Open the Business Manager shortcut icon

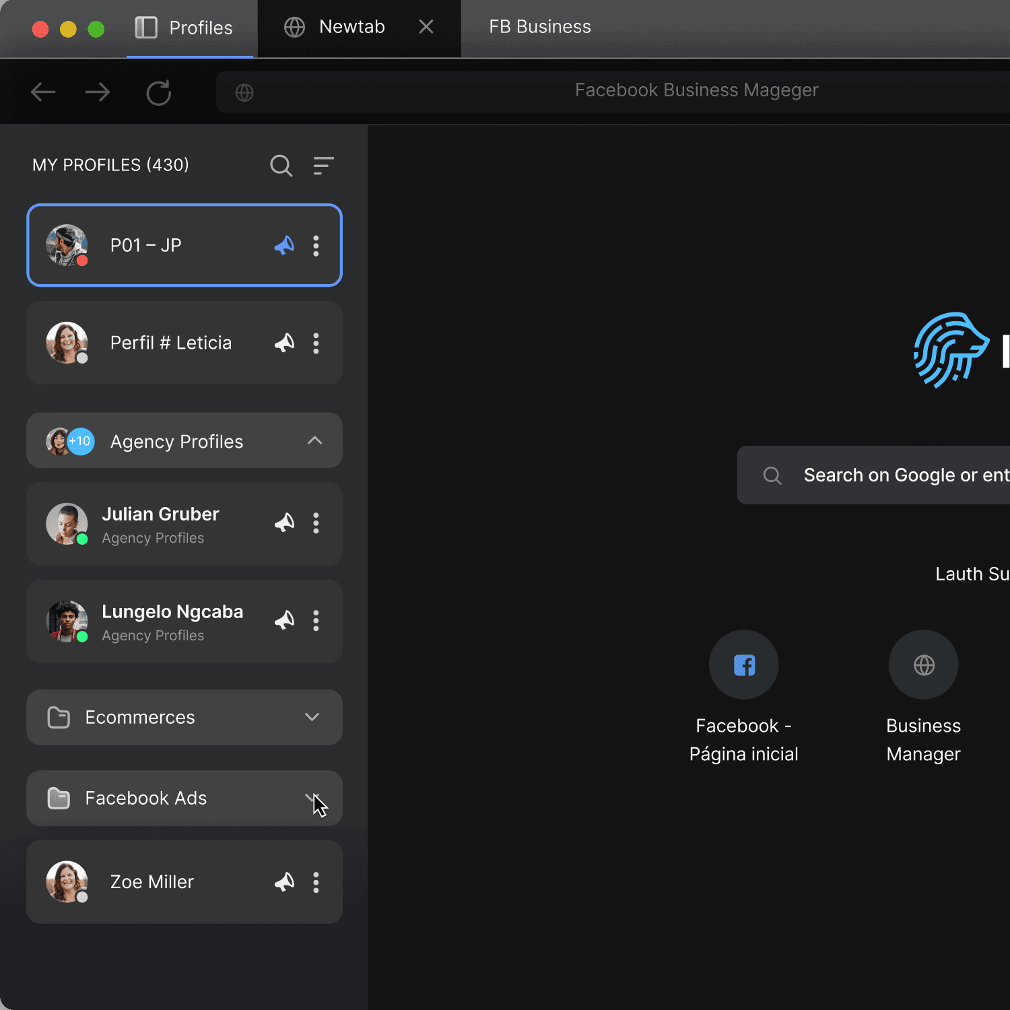pyautogui.click(x=924, y=665)
